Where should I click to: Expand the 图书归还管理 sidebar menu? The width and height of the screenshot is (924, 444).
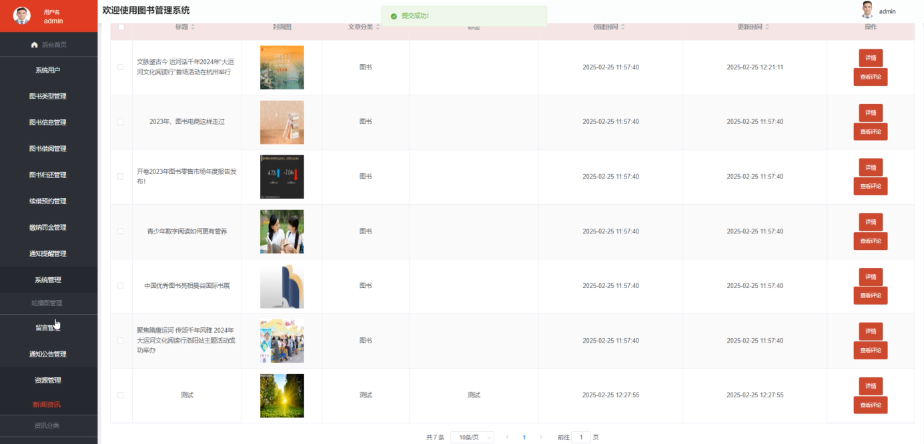49,175
